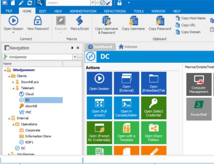Click the Open Share Folders tile
Image resolution: width=214 pixels, height=165 pixels.
click(x=154, y=132)
